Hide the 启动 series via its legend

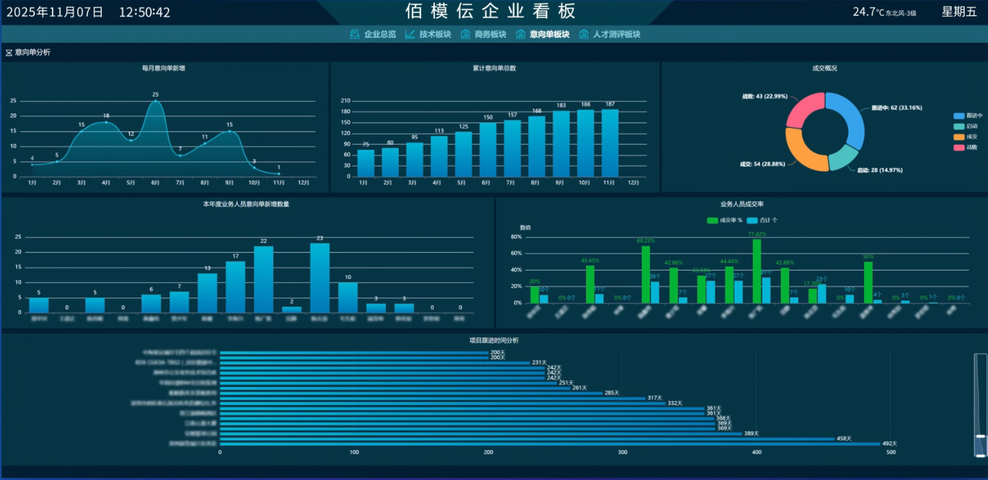click(x=968, y=126)
